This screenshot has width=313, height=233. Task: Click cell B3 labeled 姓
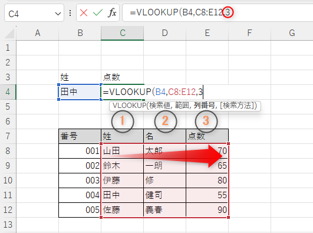tap(80, 77)
